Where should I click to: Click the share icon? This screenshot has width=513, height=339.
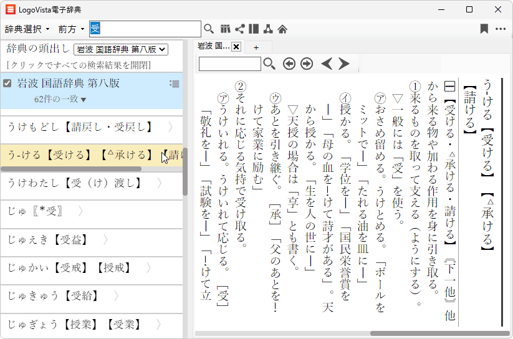coord(239,29)
